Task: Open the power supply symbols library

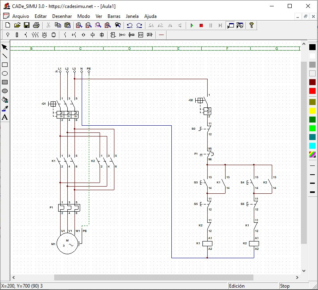Action: [8, 35]
